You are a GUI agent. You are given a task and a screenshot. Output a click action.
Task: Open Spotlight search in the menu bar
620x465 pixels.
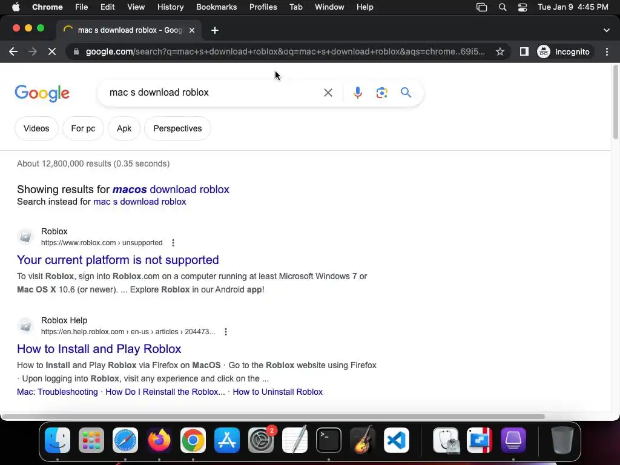pyautogui.click(x=502, y=7)
